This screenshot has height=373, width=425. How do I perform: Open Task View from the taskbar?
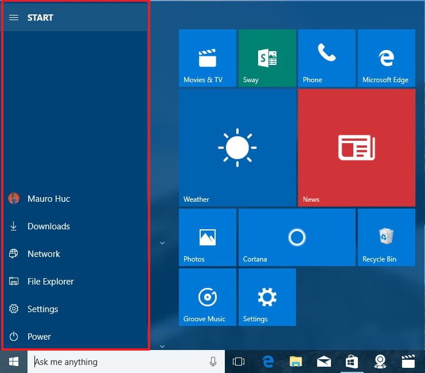coord(239,362)
